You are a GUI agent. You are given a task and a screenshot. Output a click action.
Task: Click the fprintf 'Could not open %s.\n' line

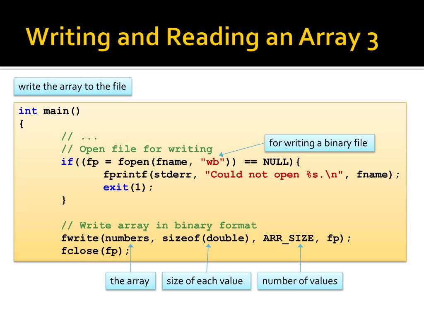tap(251, 174)
